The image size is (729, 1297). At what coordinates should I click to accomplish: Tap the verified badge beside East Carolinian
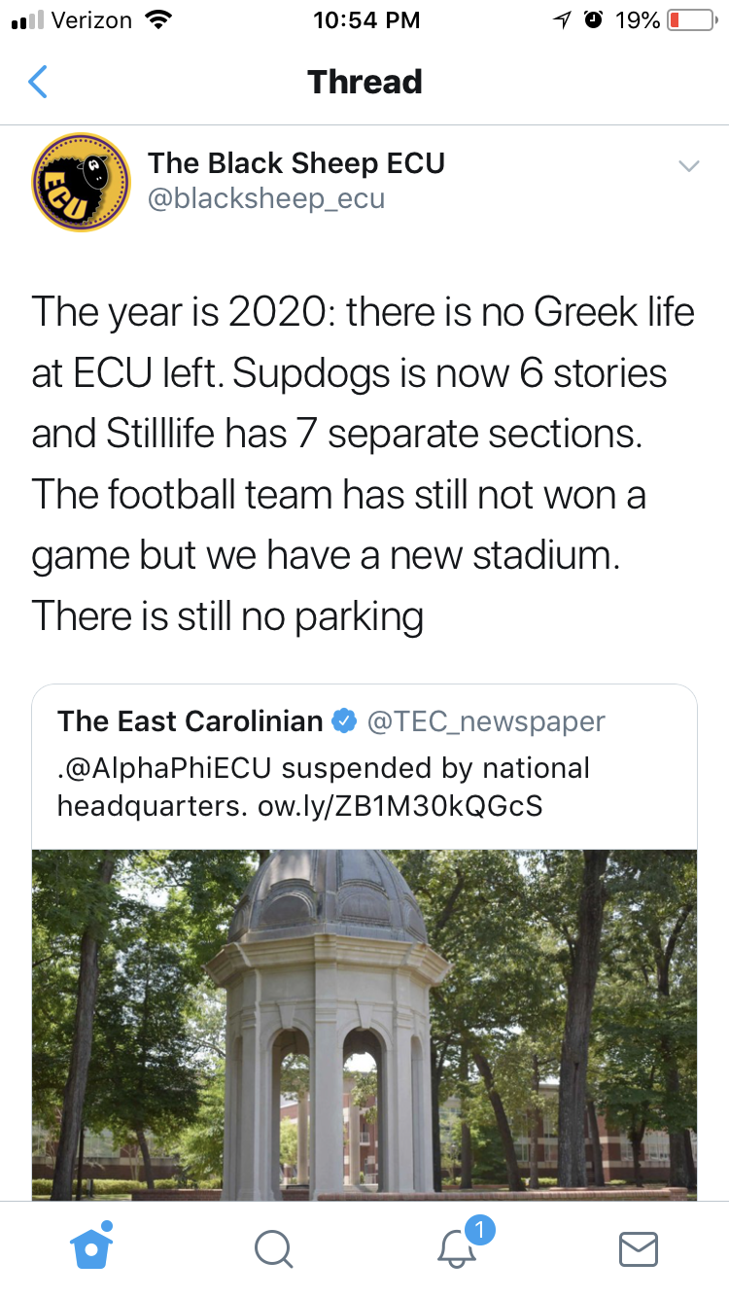[x=343, y=721]
